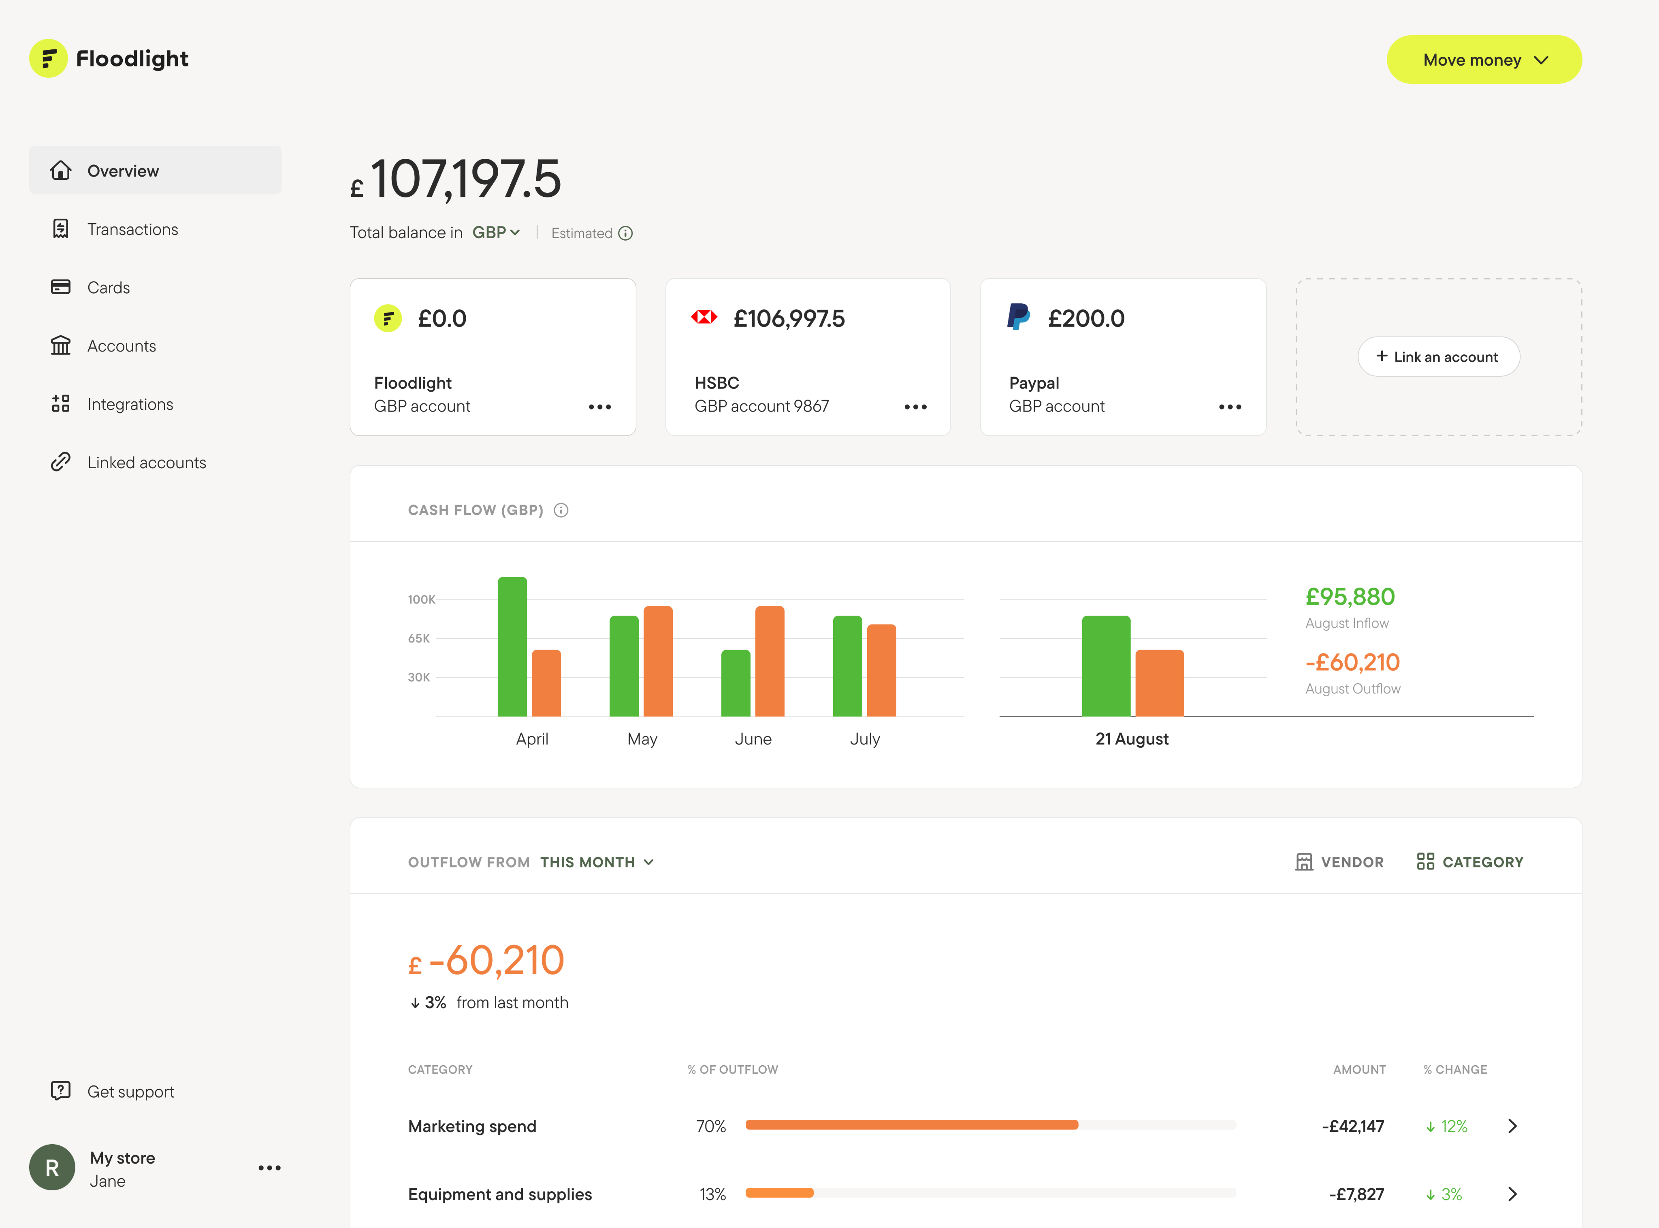This screenshot has height=1228, width=1659.
Task: Click the Paypal logo on account card
Action: tap(1018, 318)
